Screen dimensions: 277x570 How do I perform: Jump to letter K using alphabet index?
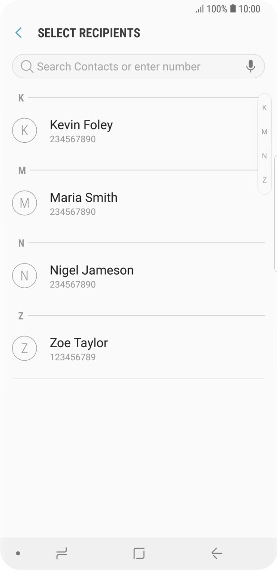[x=264, y=107]
